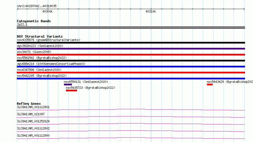Click the left arrowhead of the ruler
Image resolution: width=253 pixels, height=142 pixels.
18,9
